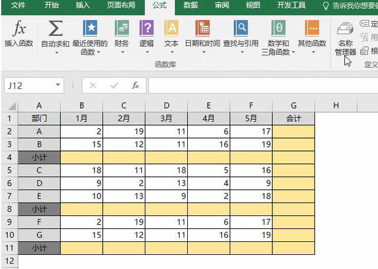This screenshot has width=378, height=269.
Task: Click inside the formula bar input
Action: (x=263, y=86)
